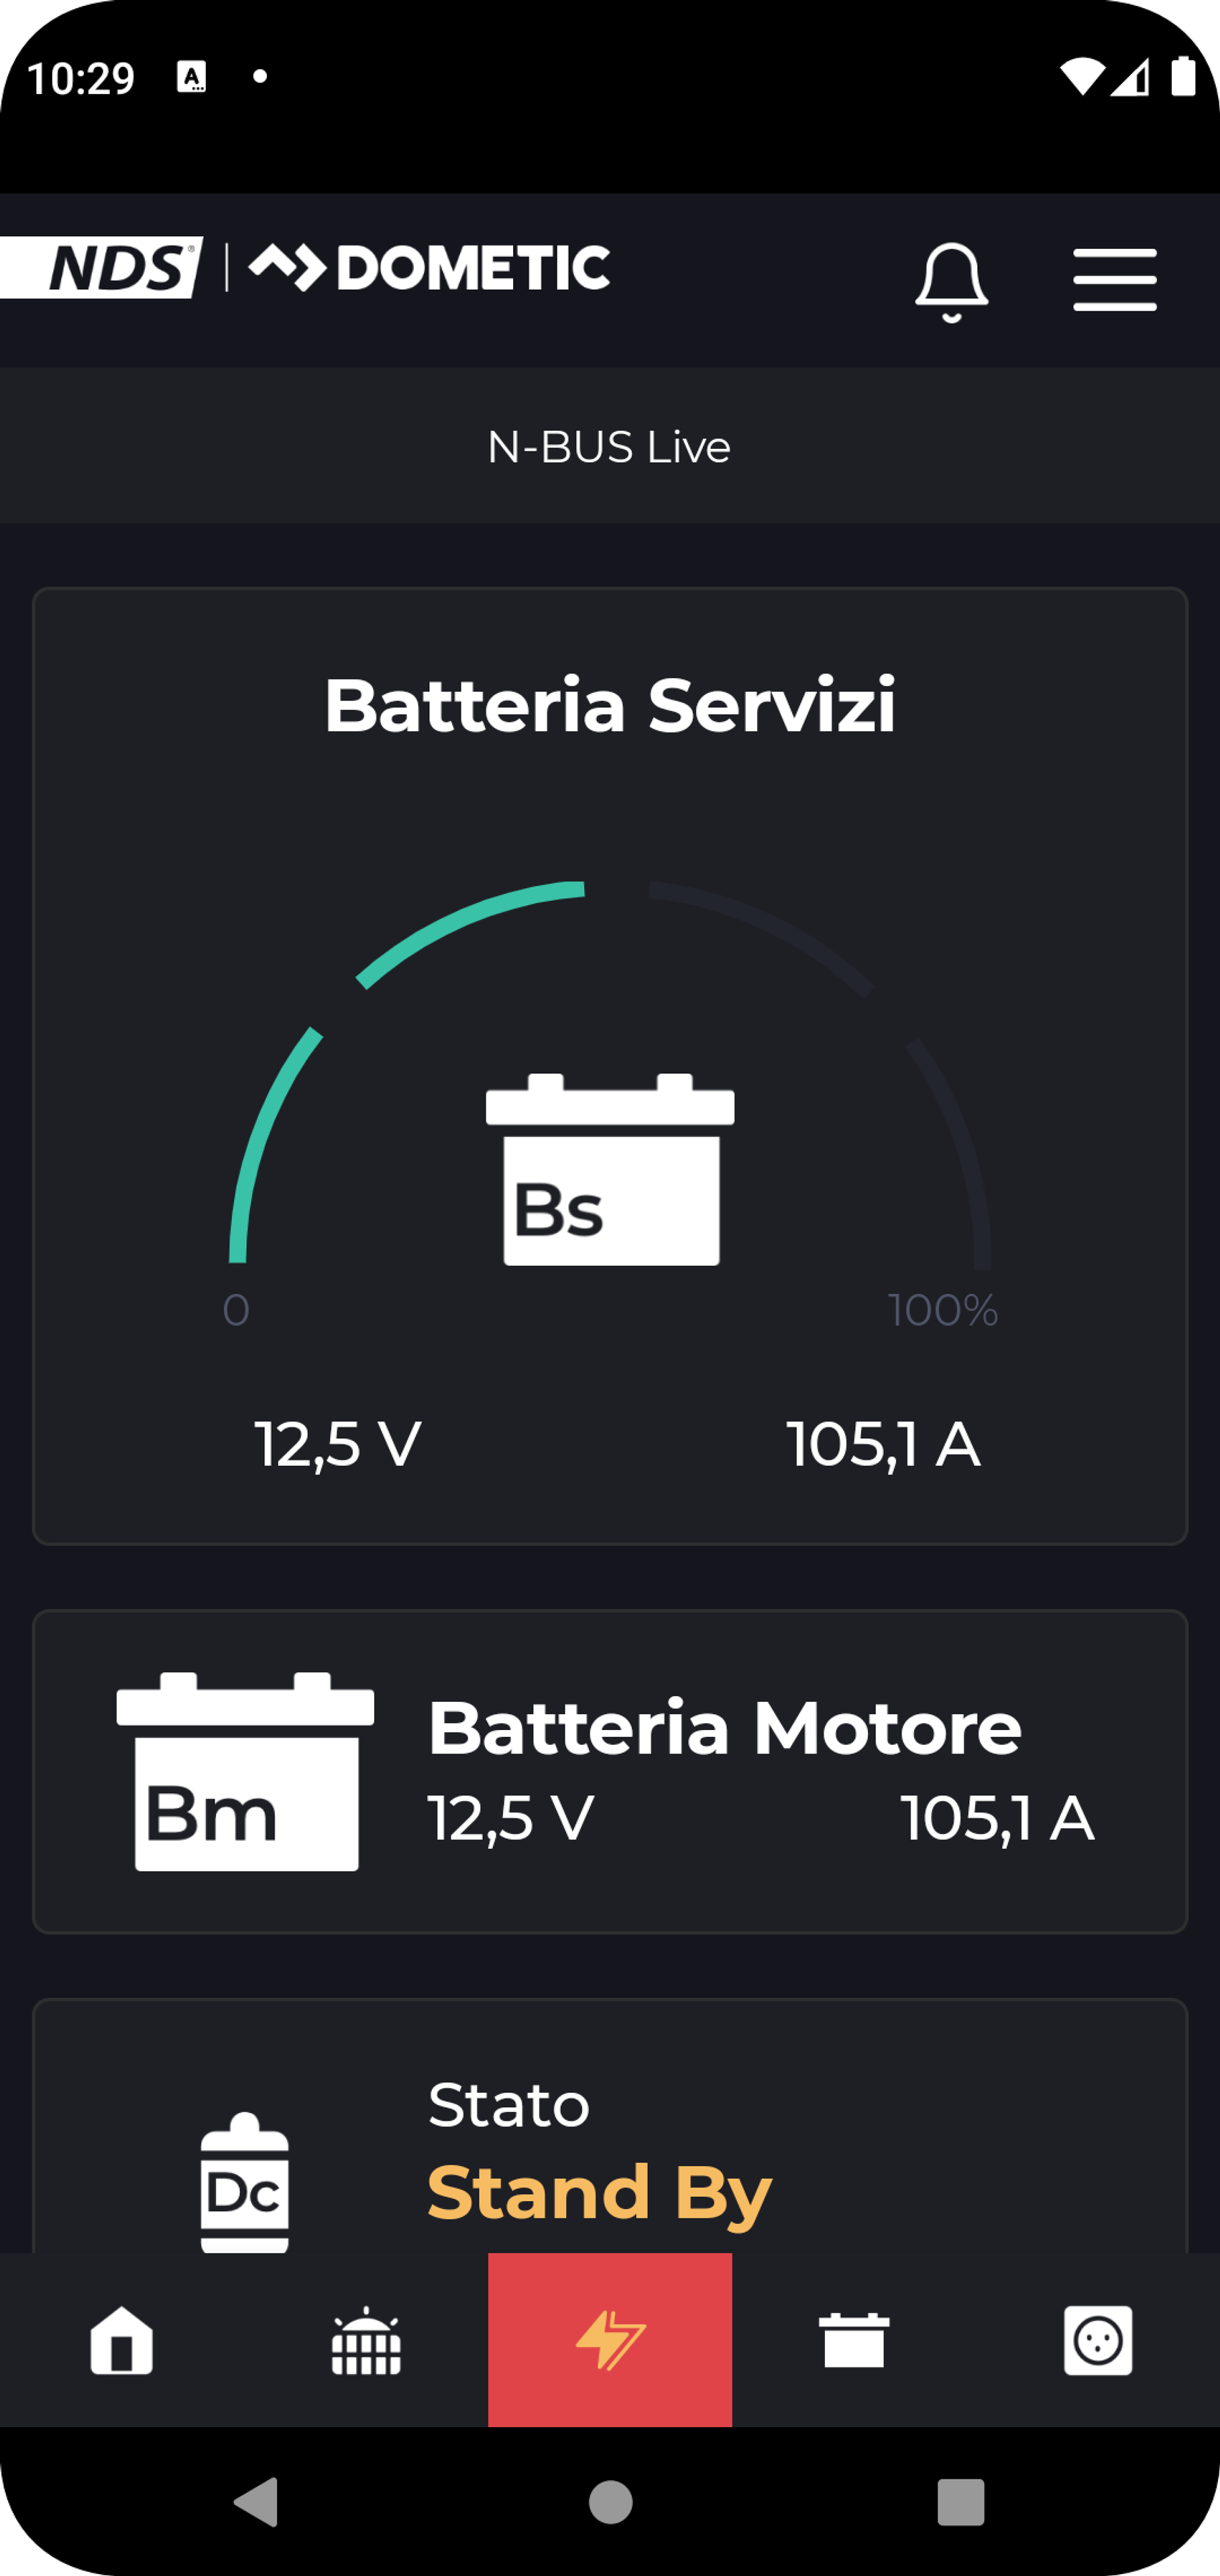The width and height of the screenshot is (1220, 2576).
Task: Open the hamburger menu
Action: click(1114, 280)
